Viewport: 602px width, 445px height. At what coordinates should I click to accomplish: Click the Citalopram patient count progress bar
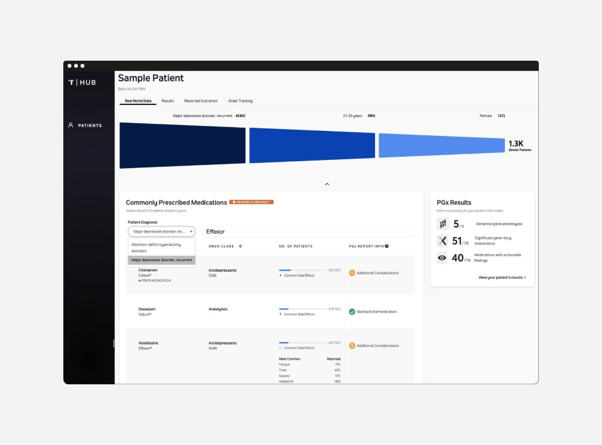click(x=302, y=271)
